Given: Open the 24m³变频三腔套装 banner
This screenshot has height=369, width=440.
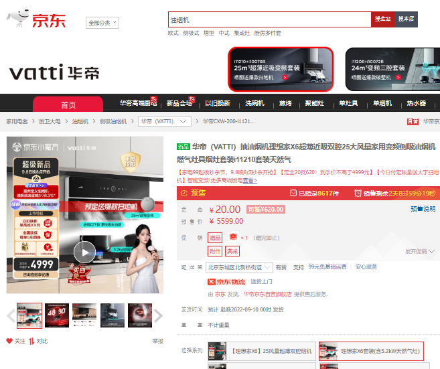Looking at the screenshot, I should coord(393,69).
